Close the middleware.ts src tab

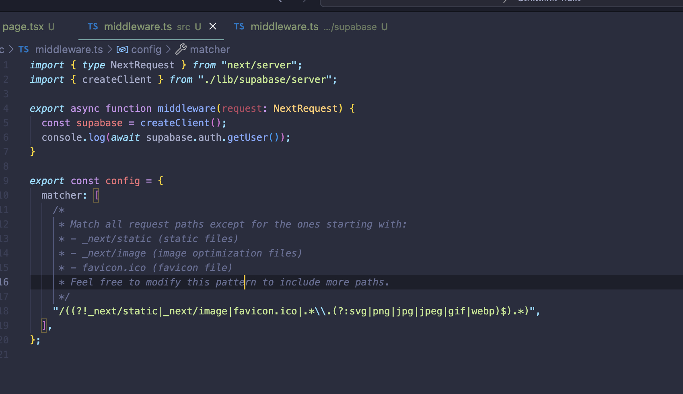tap(213, 27)
